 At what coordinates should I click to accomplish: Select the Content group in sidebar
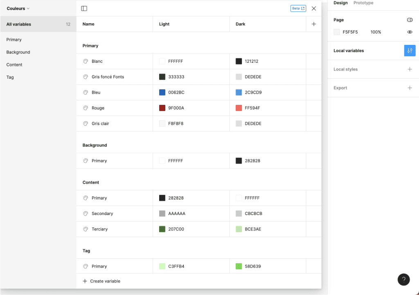14,65
